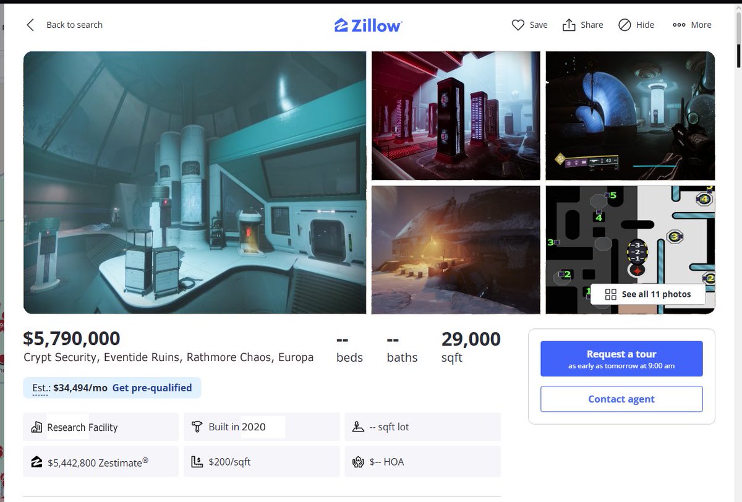The width and height of the screenshot is (742, 502).
Task: Click the price per sqft icon
Action: (197, 462)
